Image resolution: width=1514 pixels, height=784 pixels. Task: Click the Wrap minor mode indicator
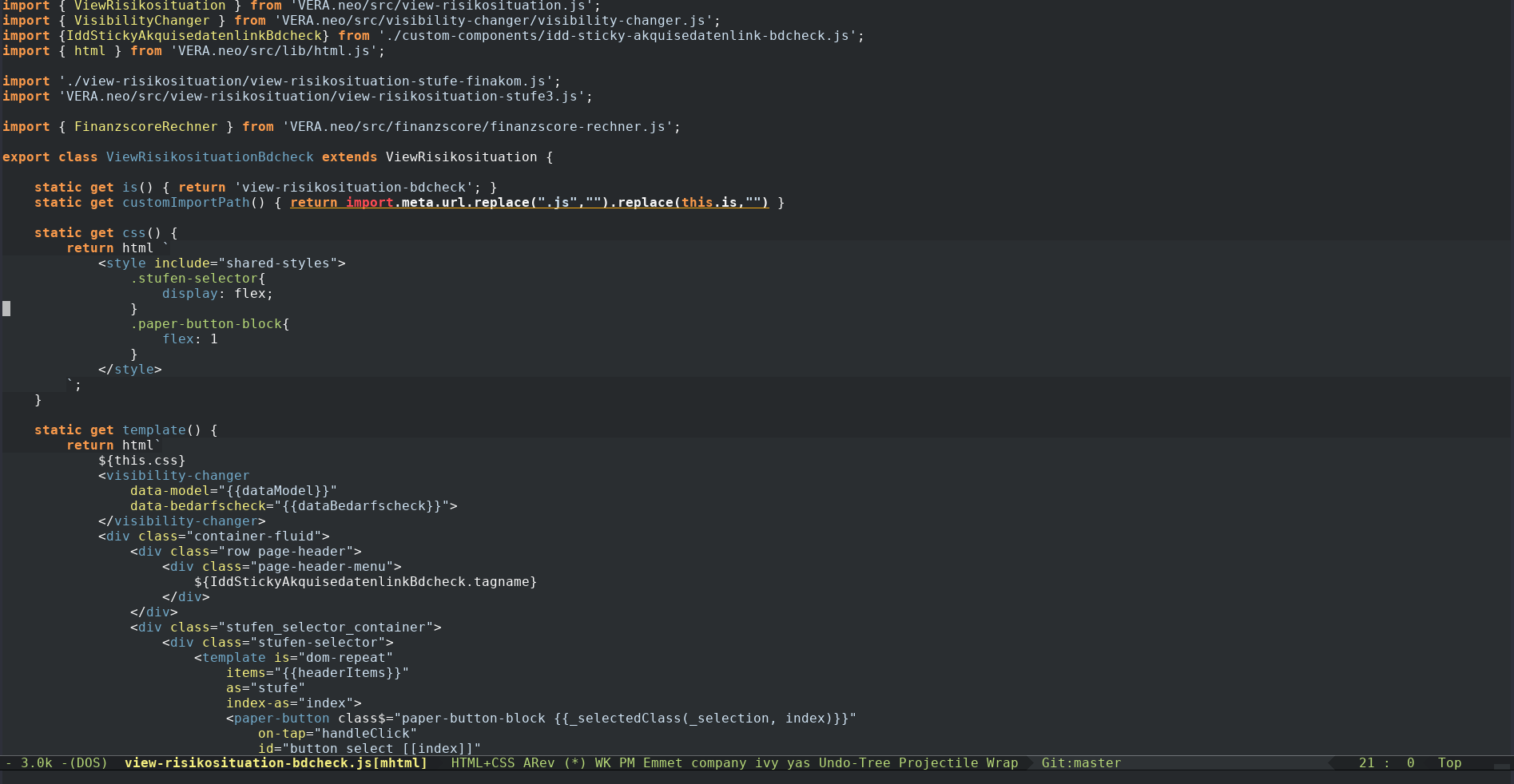tap(1002, 763)
